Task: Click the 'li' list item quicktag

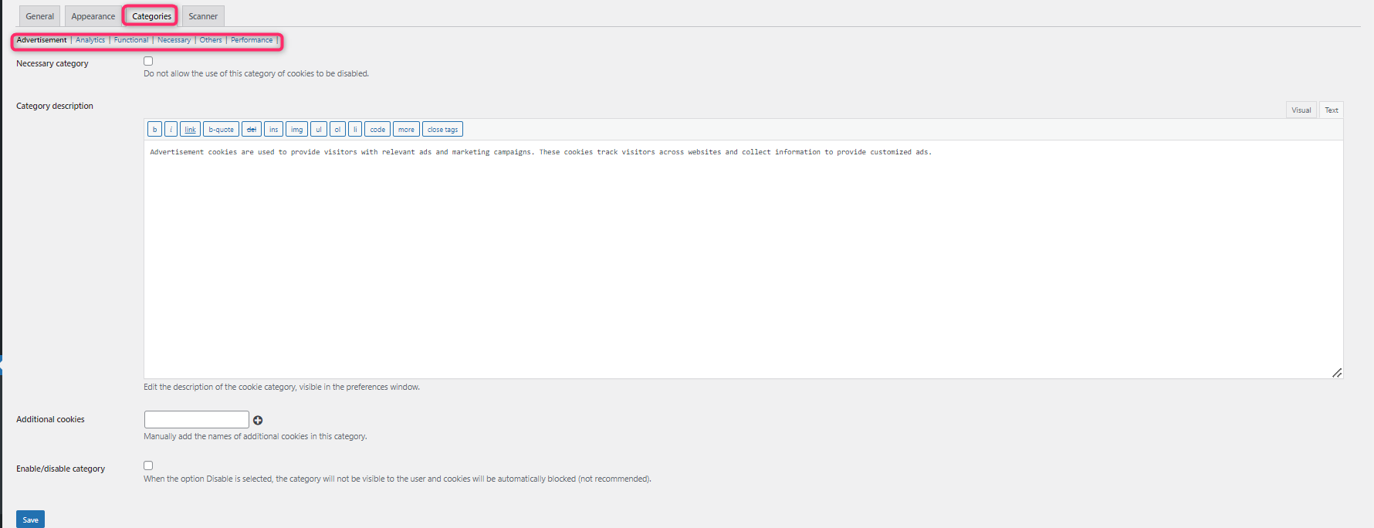Action: (355, 130)
